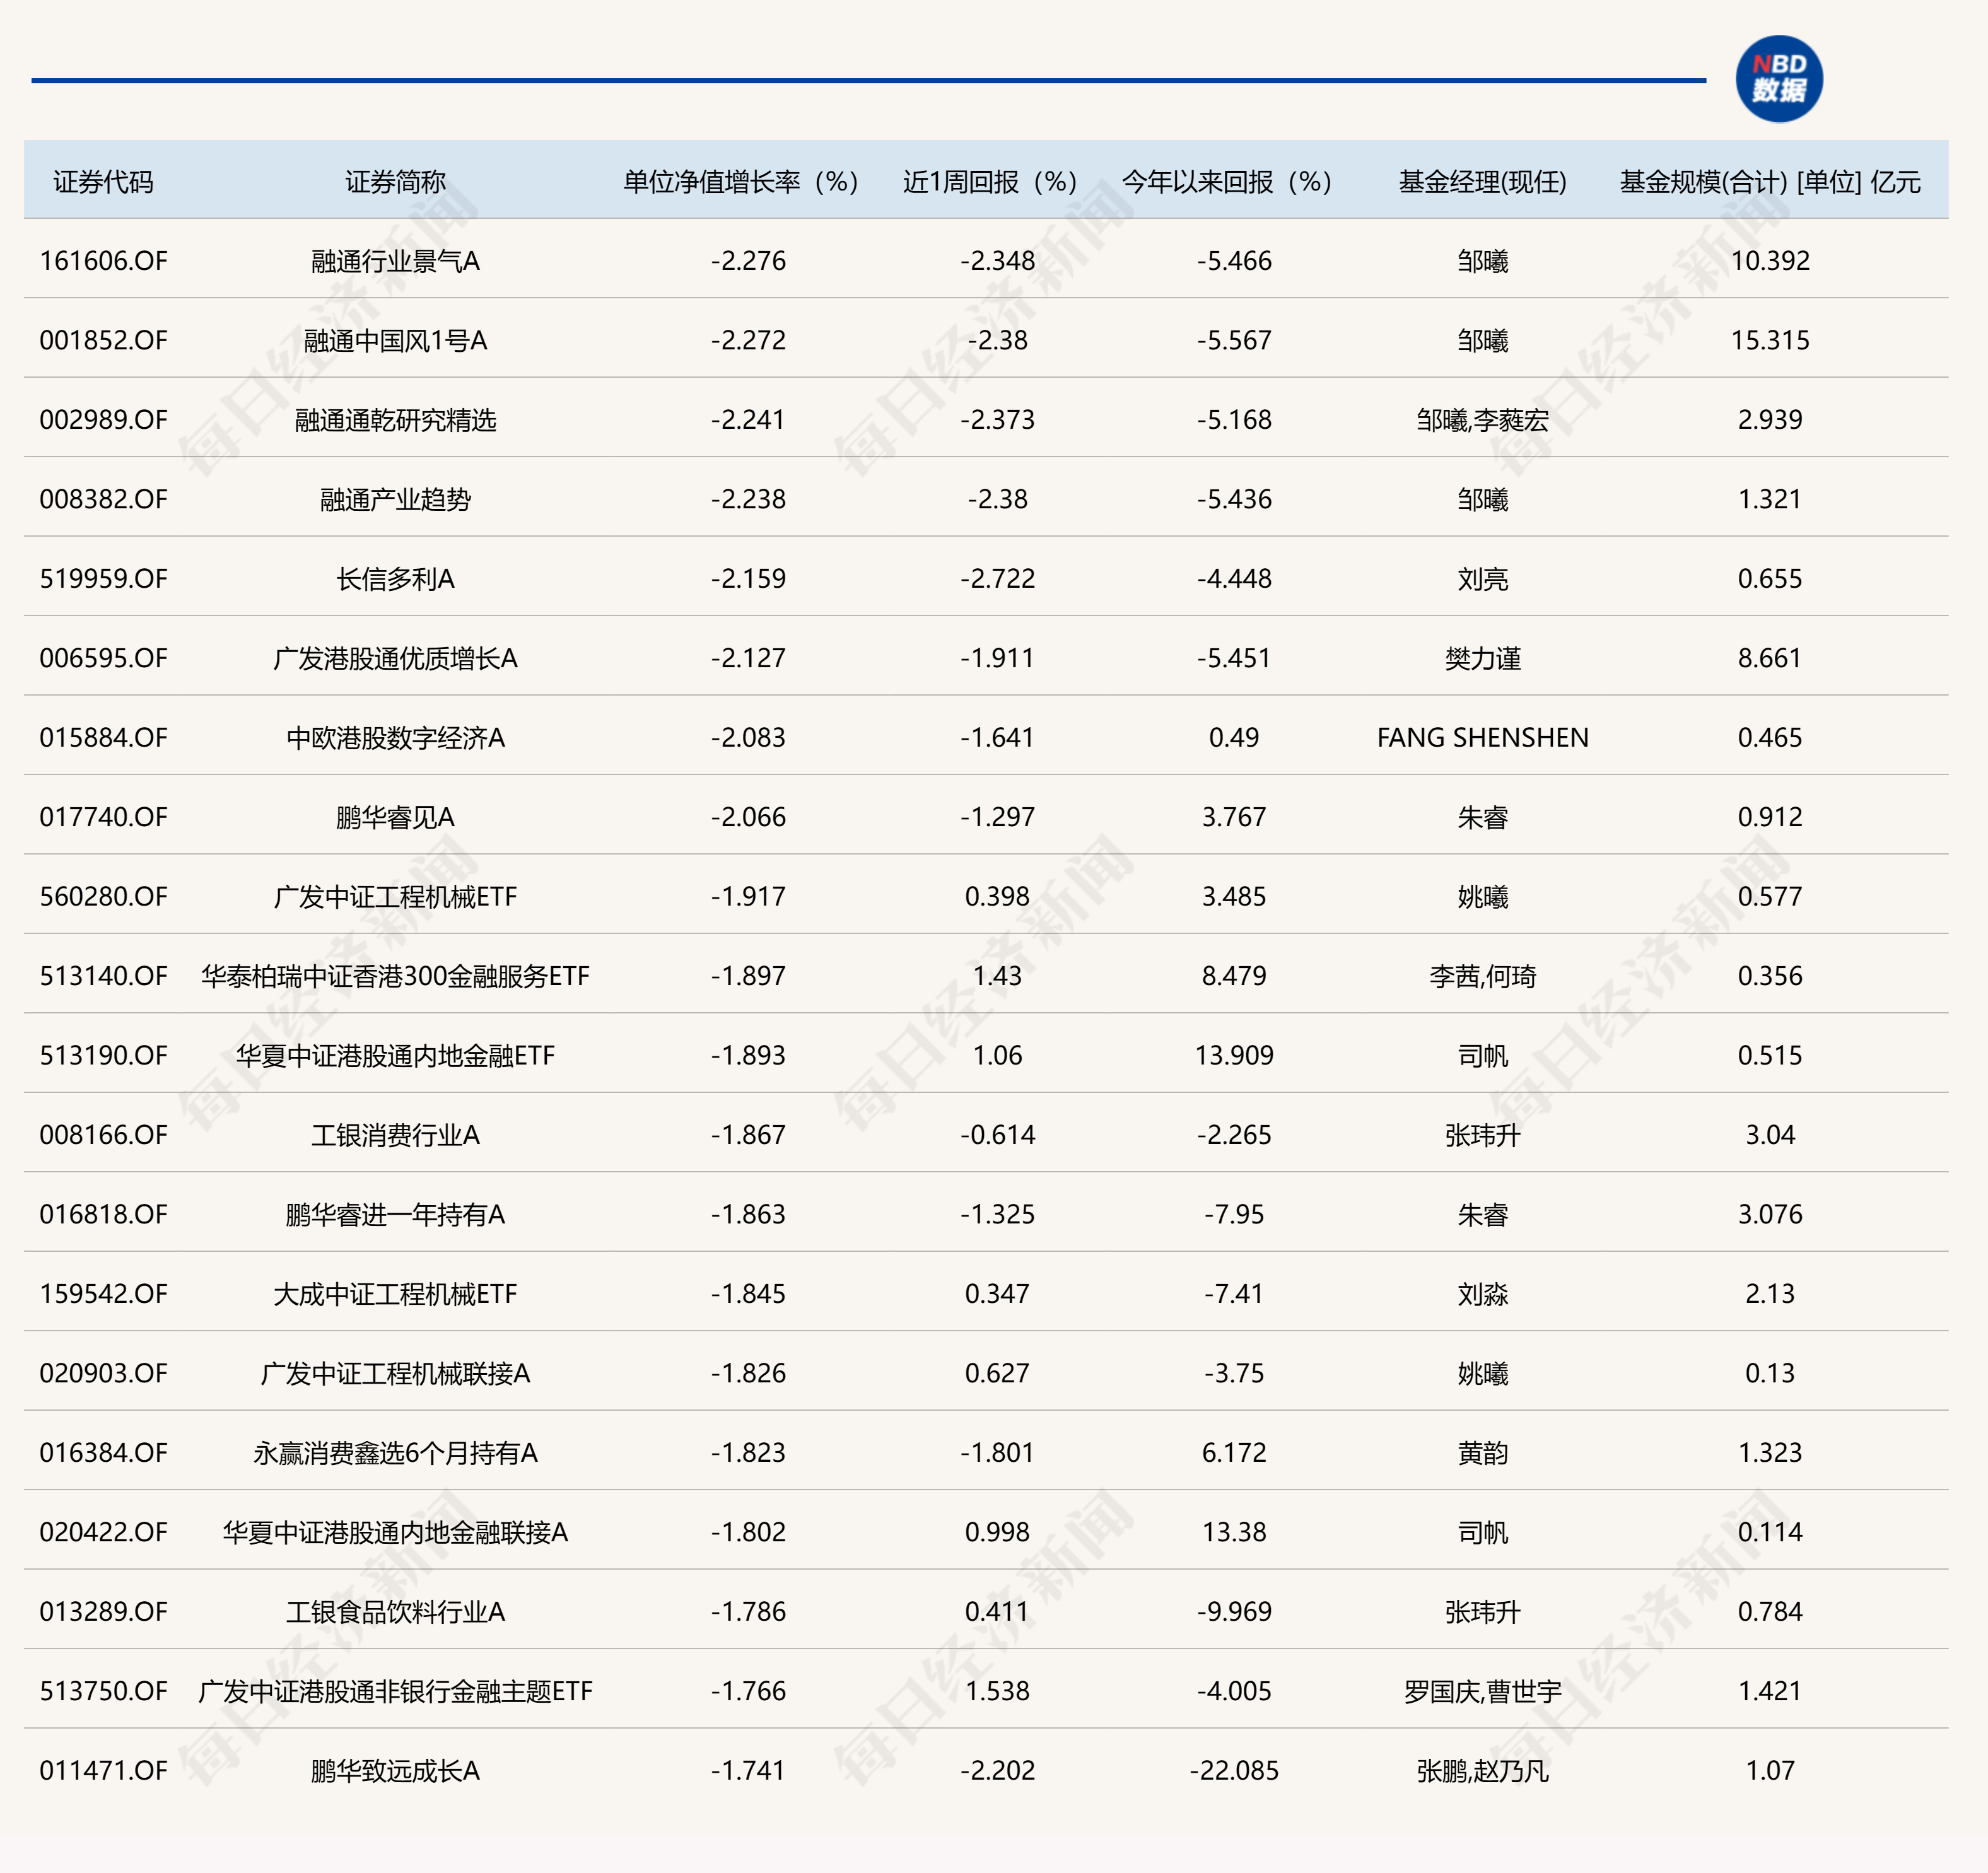Image resolution: width=1988 pixels, height=1873 pixels.
Task: Click fund name 大成中证工程机械ETF
Action: (395, 1294)
